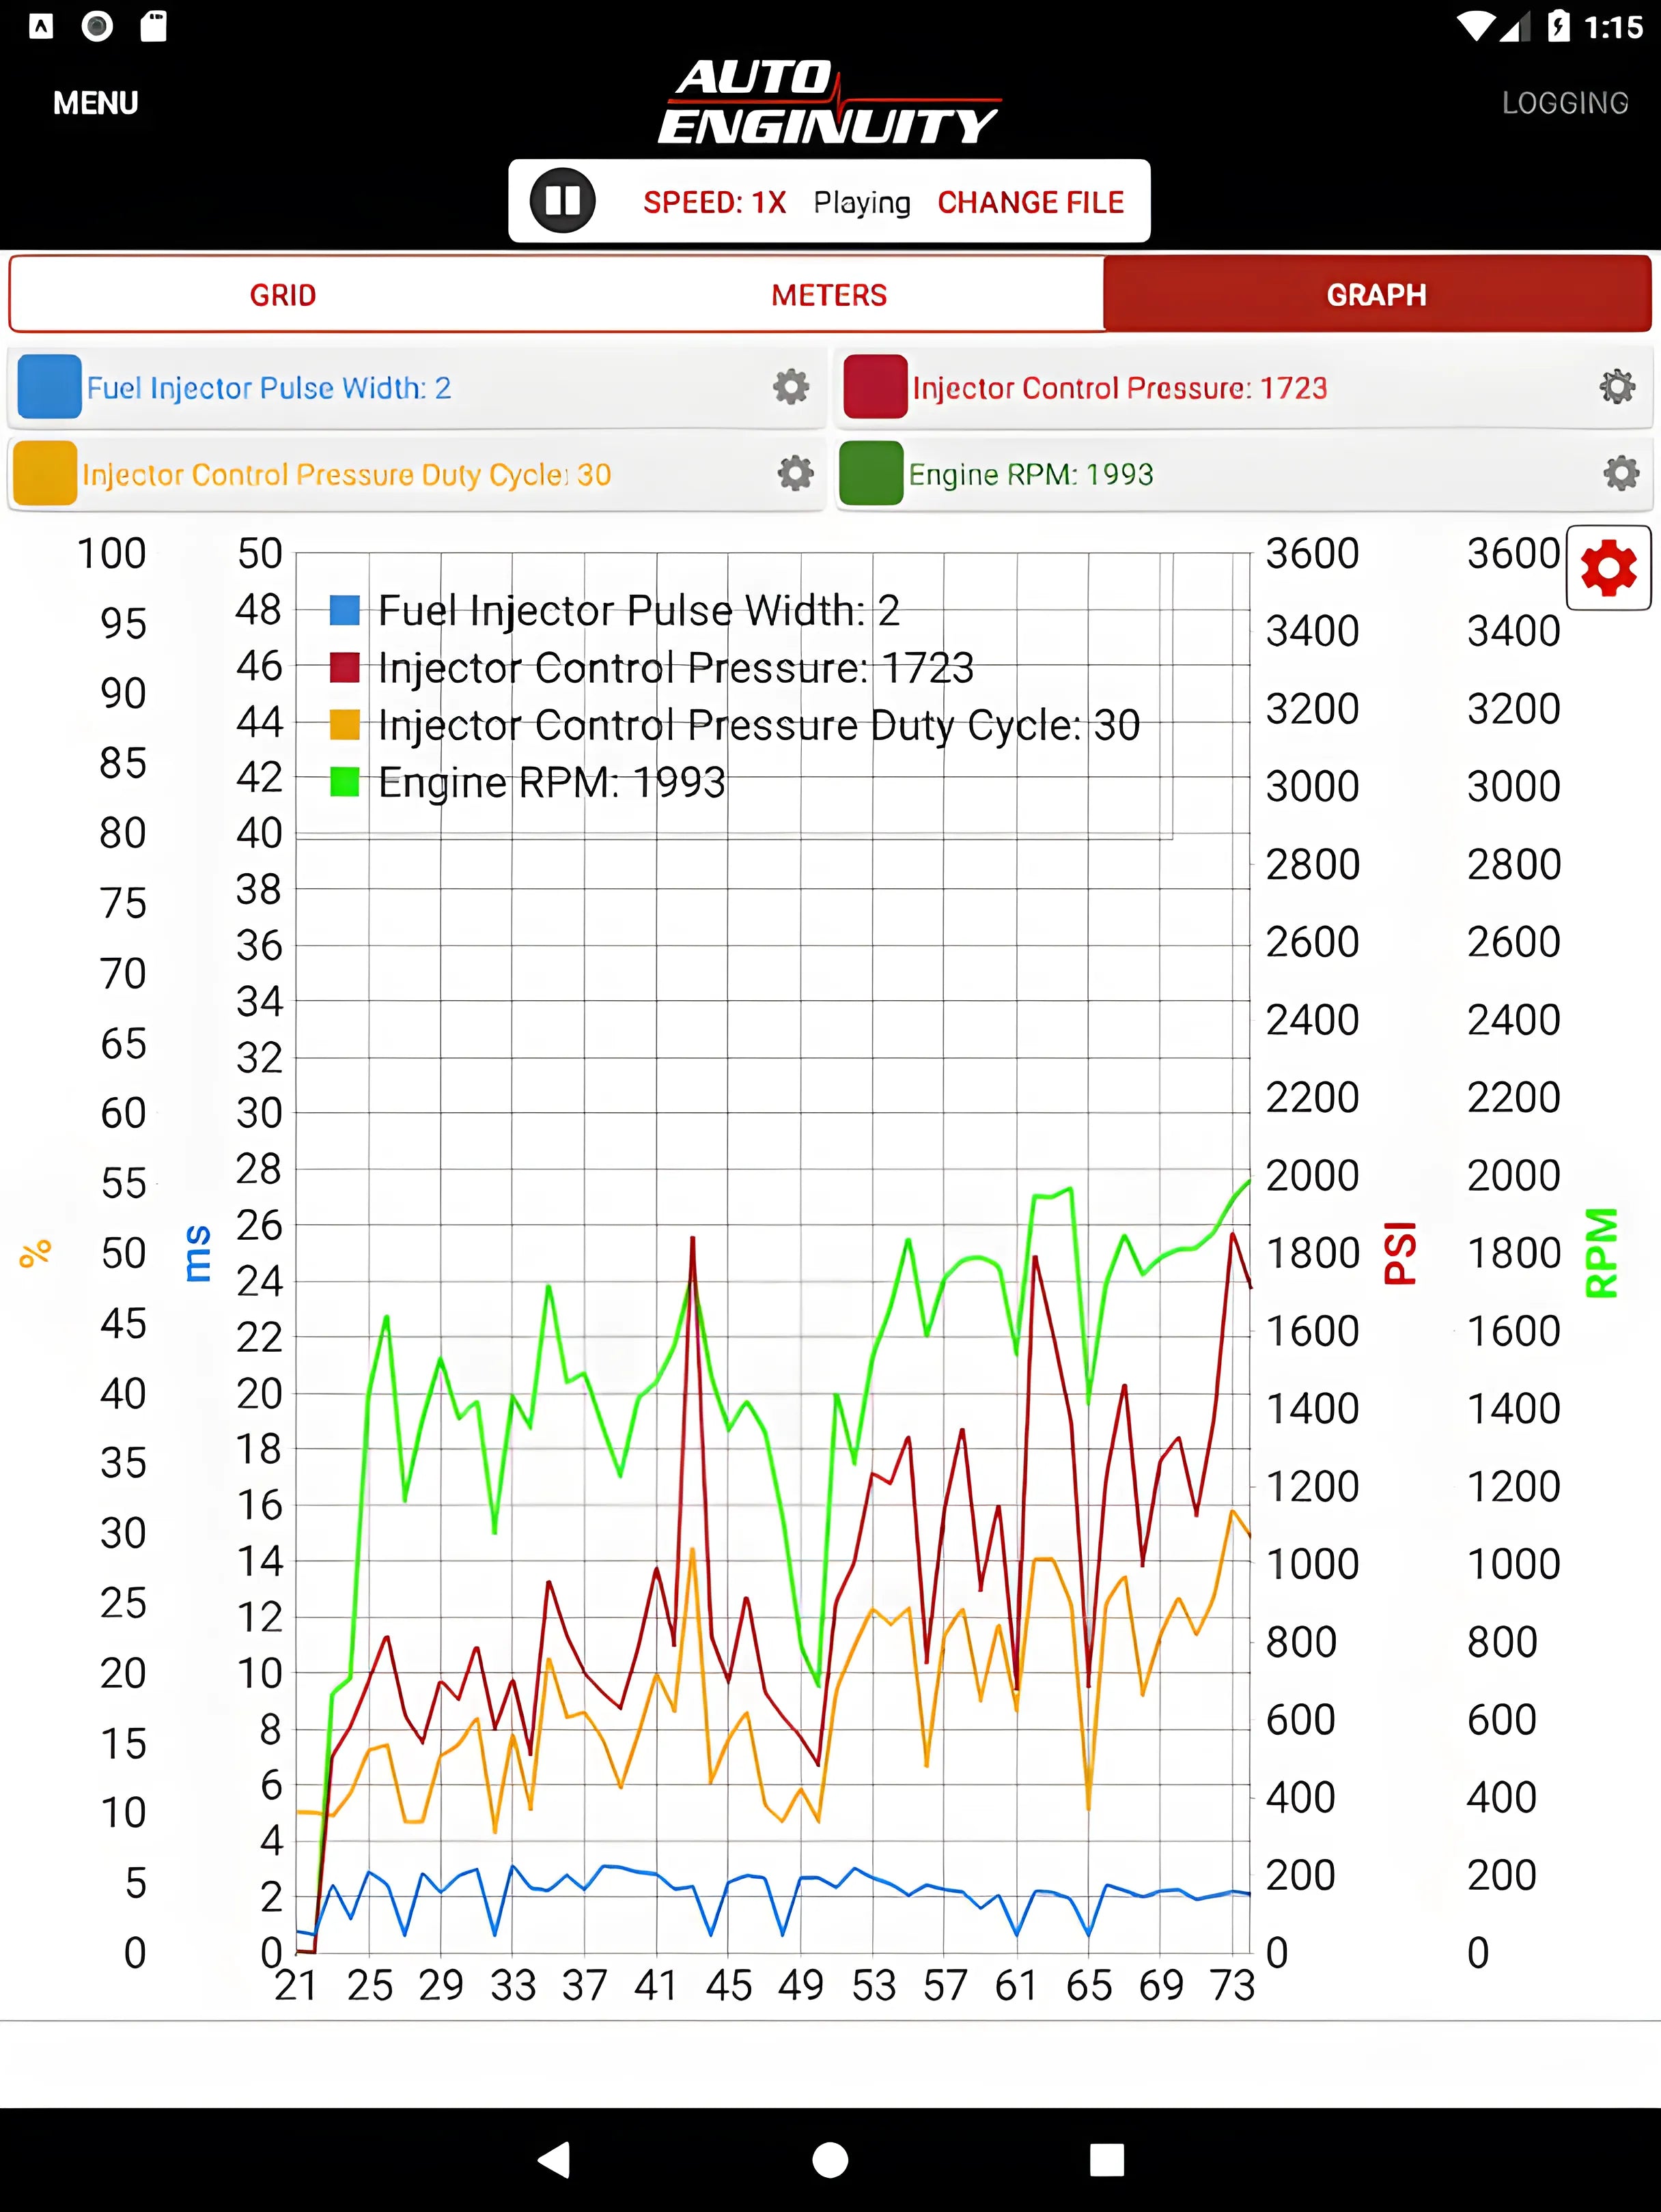Select the GRAPH tab
Viewport: 1661px width, 2212px height.
pos(1376,295)
